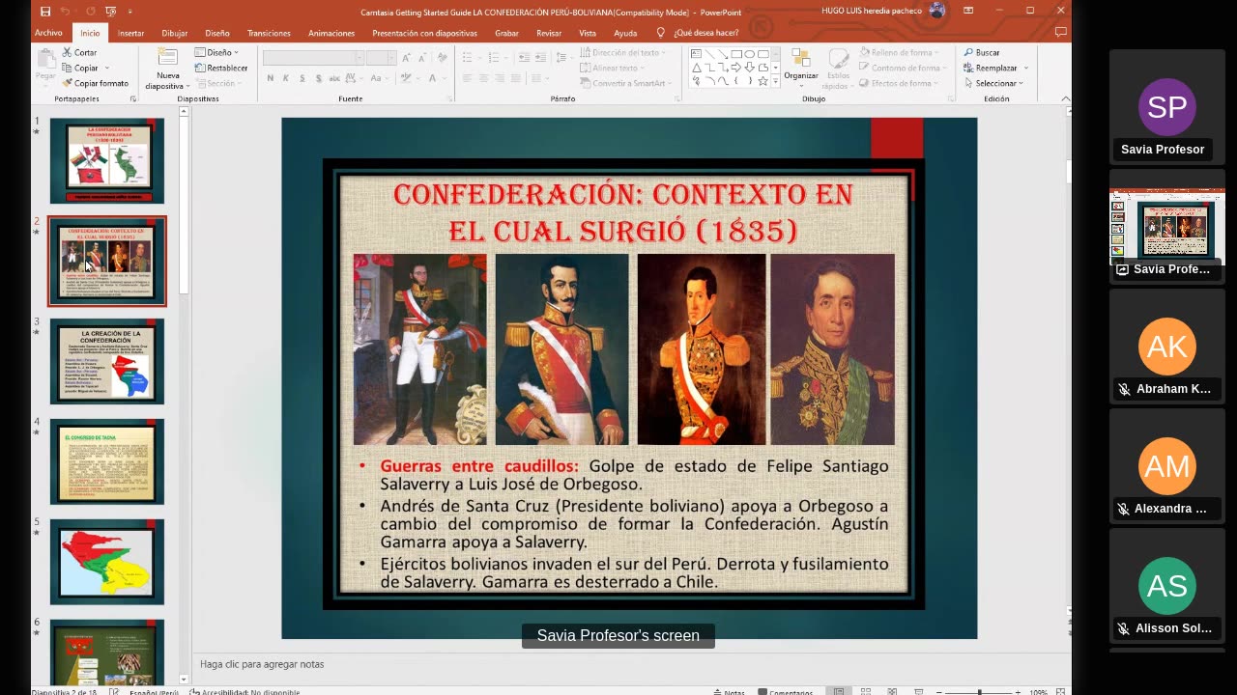This screenshot has height=695, width=1237.
Task: Click the Save icon in the title bar
Action: click(x=45, y=11)
